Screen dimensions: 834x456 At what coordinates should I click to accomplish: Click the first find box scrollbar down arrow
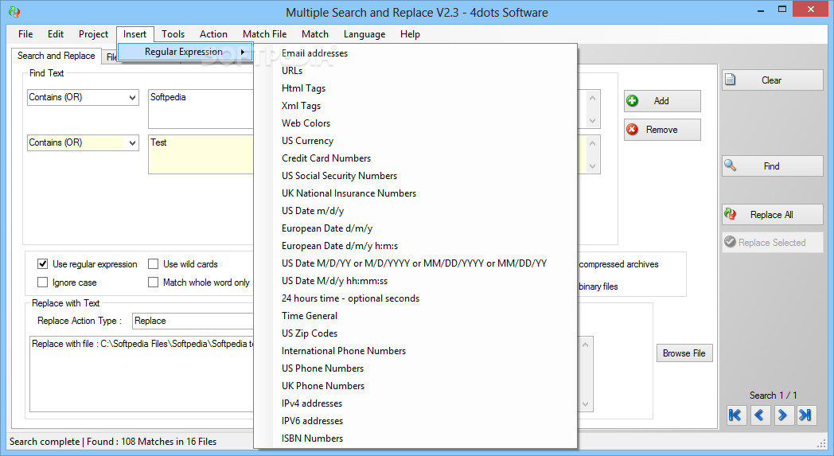[x=593, y=121]
